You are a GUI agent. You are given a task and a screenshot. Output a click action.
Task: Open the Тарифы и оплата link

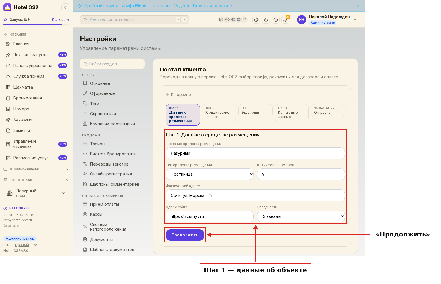click(x=210, y=6)
